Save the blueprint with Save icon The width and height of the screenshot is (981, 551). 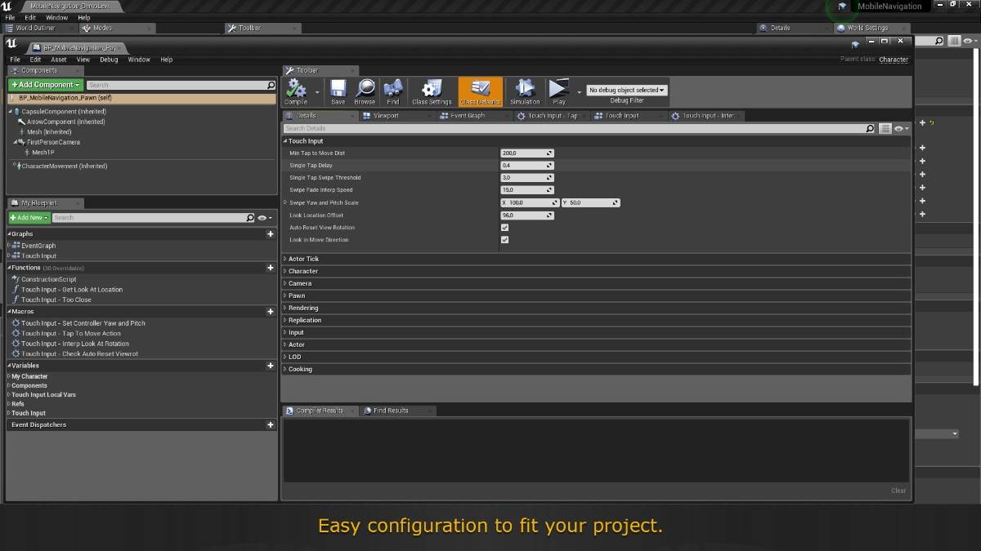pos(338,91)
